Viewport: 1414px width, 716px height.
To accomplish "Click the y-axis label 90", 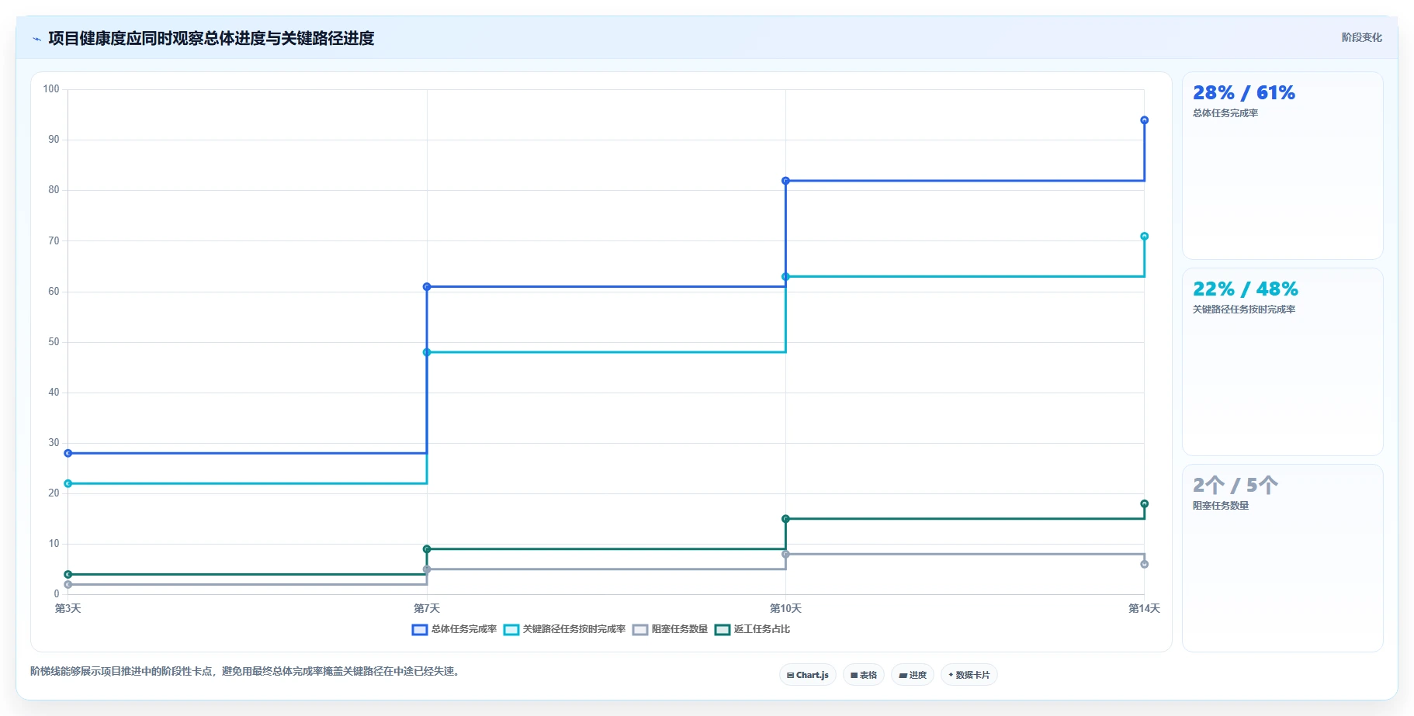I will [x=54, y=140].
